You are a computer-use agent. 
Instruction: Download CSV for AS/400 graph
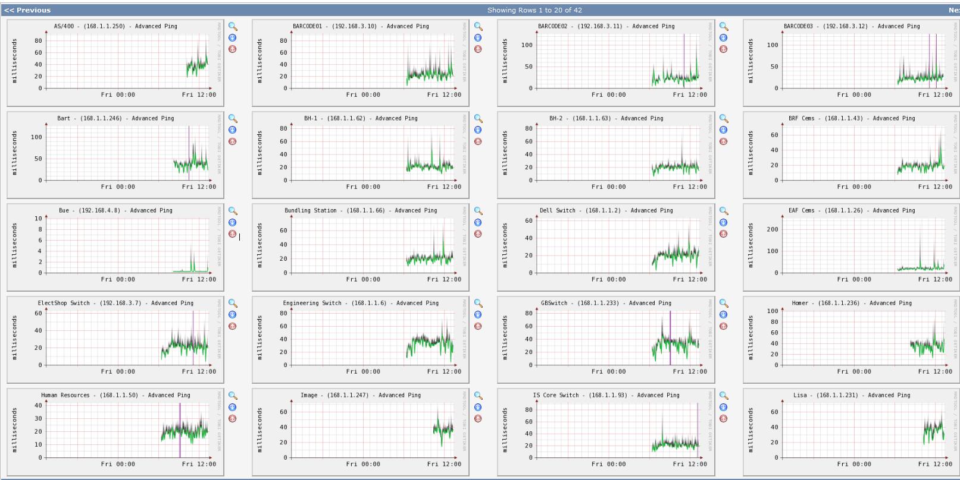pyautogui.click(x=233, y=38)
